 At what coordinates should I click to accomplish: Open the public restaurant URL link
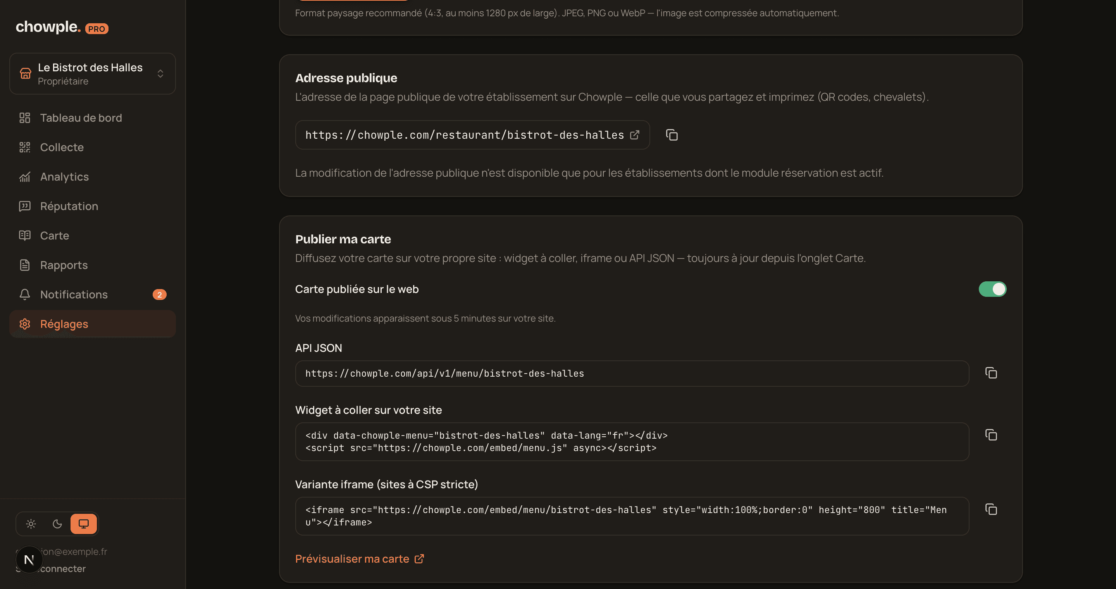tap(472, 135)
